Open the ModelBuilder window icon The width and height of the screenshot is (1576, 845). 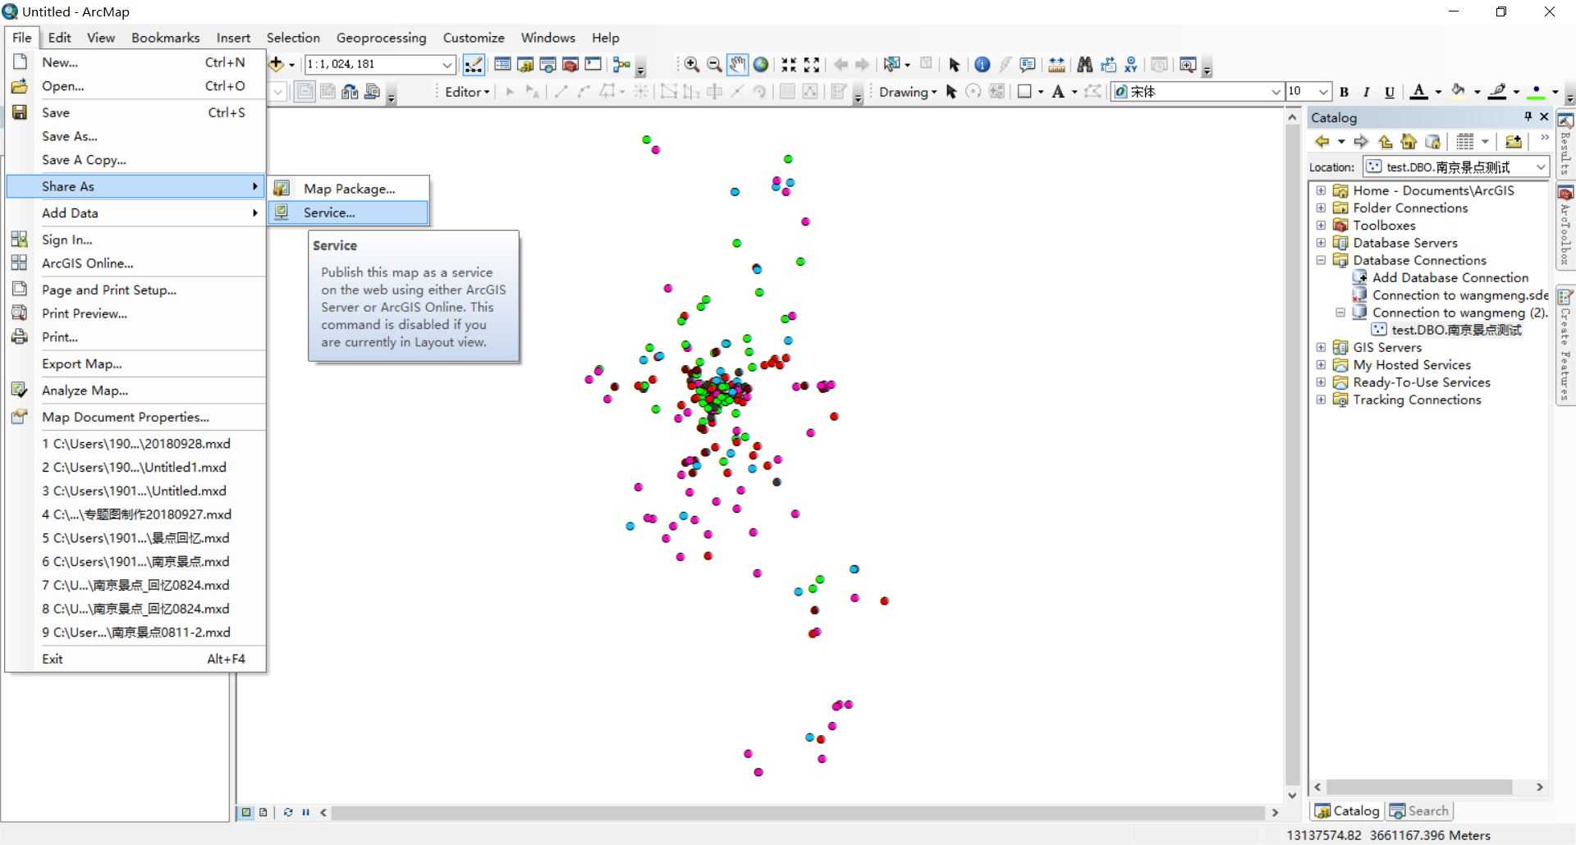click(621, 65)
